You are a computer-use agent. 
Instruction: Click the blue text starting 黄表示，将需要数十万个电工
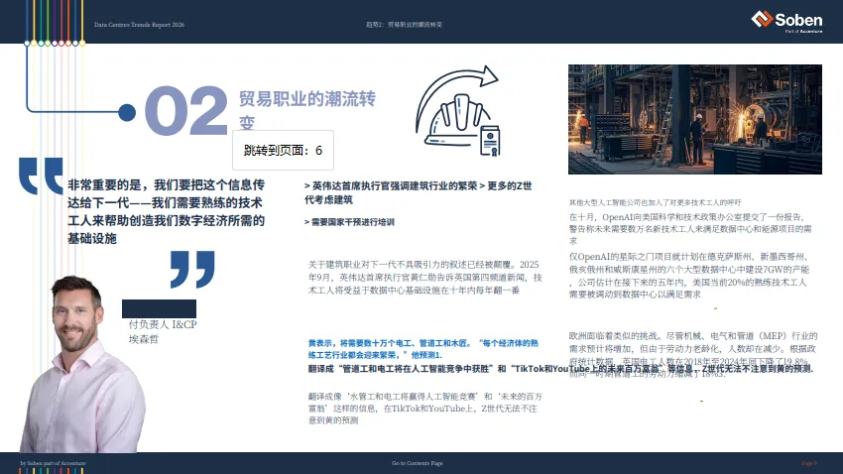[x=423, y=349]
